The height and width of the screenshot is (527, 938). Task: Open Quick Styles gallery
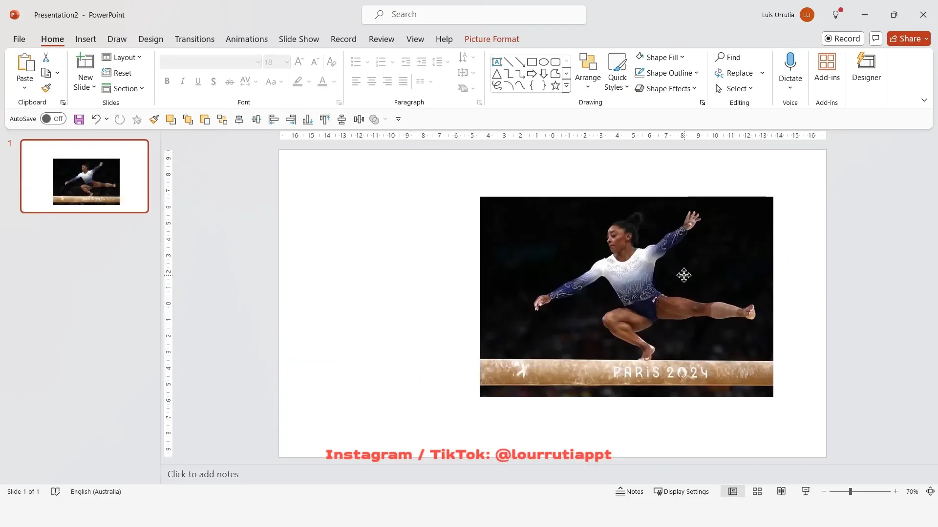pos(617,71)
